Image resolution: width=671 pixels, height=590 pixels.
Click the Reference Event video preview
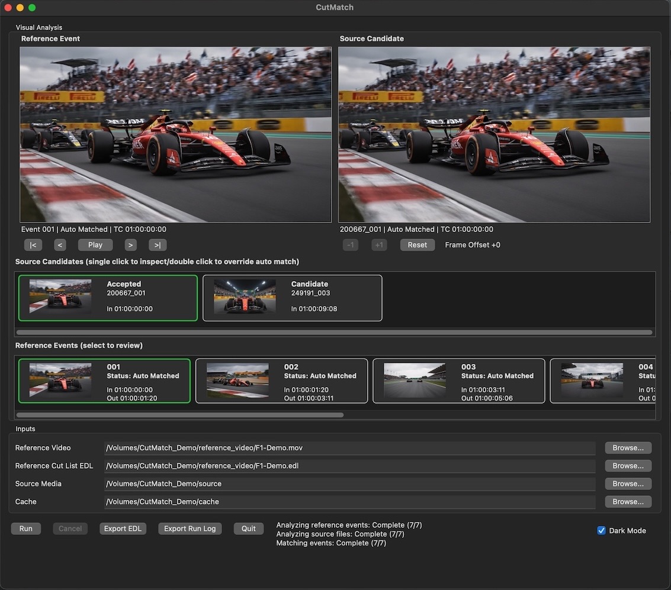click(175, 135)
